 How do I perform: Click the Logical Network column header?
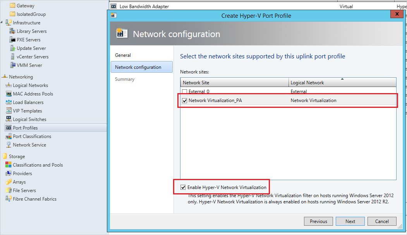[342, 82]
